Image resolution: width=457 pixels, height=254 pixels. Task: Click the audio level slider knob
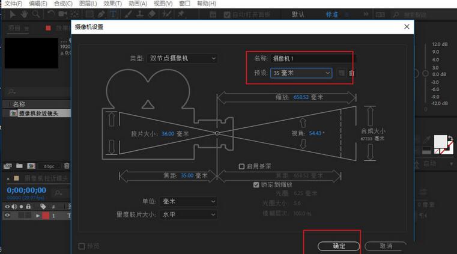pos(425,73)
